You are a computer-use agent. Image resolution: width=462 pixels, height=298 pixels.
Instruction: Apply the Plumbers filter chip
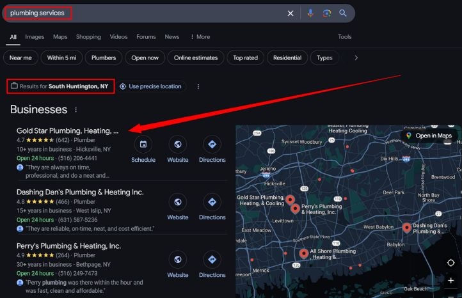[x=104, y=58]
